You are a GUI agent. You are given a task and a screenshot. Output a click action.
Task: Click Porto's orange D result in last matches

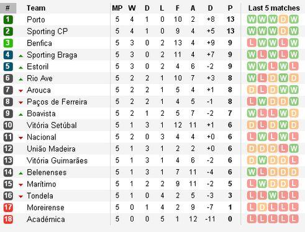(x=283, y=19)
